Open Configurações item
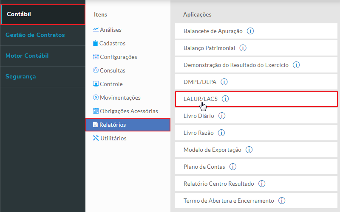Screen dimensions: 340x212 pos(118,57)
